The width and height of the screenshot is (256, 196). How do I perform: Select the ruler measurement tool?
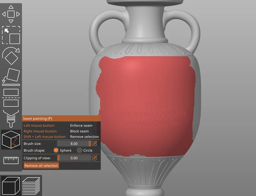pos(11,161)
